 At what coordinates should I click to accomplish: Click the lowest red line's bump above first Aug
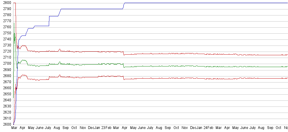coord(59,75)
